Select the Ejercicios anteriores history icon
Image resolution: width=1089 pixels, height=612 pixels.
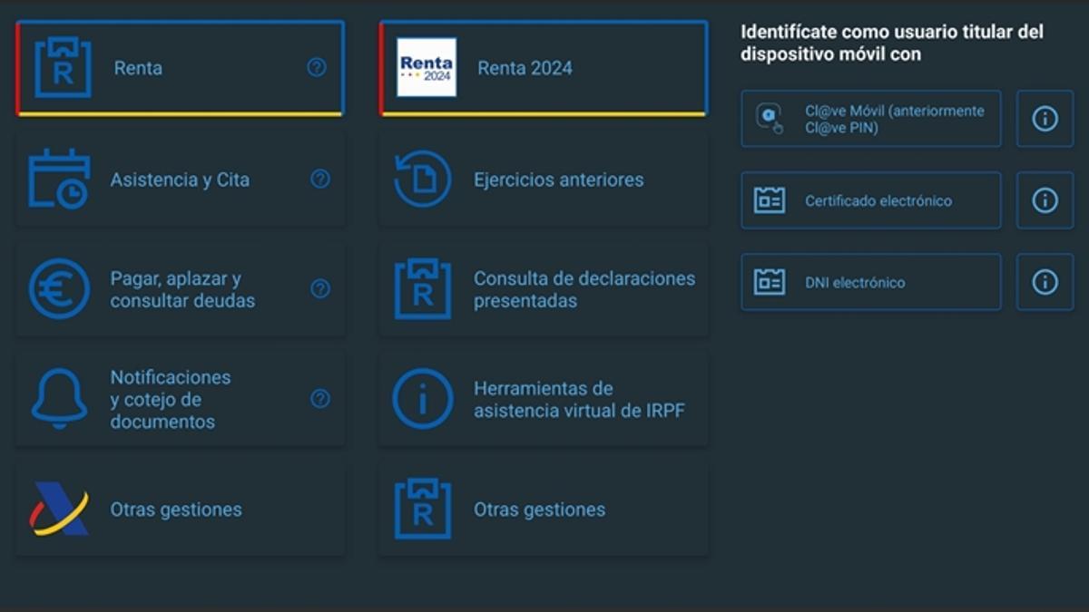(423, 179)
